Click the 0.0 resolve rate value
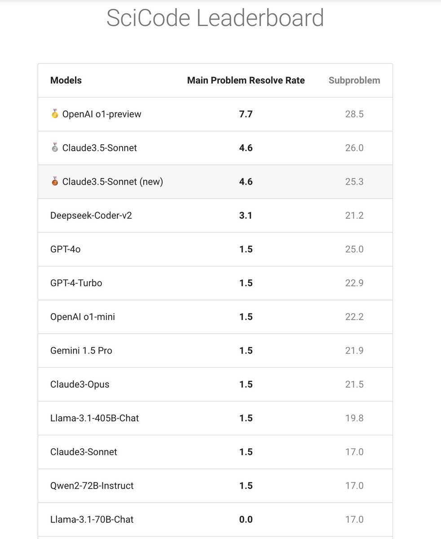 (x=246, y=520)
